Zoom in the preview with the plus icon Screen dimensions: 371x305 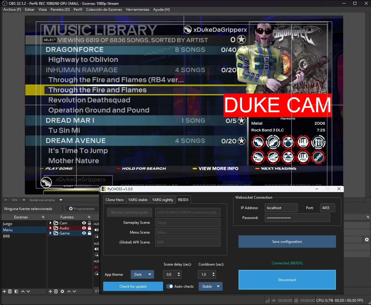[x=24, y=200]
